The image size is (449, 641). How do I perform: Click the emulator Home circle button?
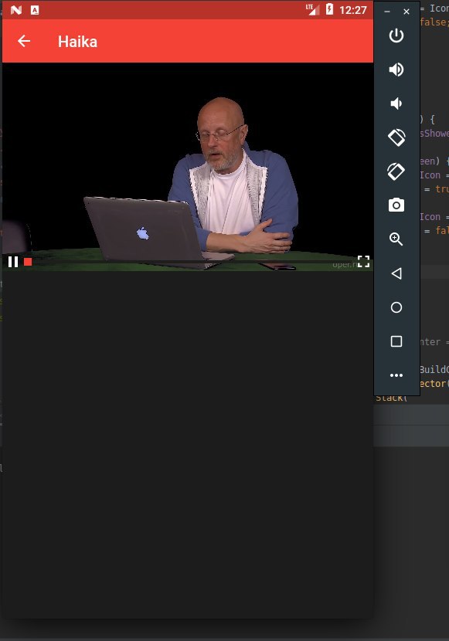click(396, 307)
